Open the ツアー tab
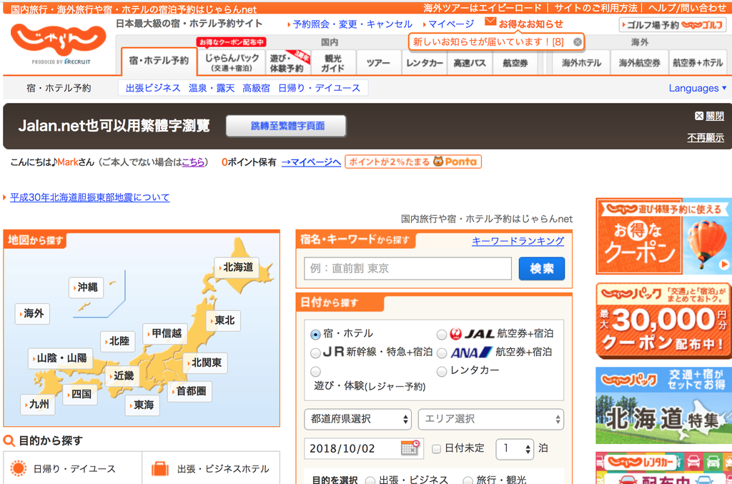The image size is (732, 484). (x=378, y=62)
